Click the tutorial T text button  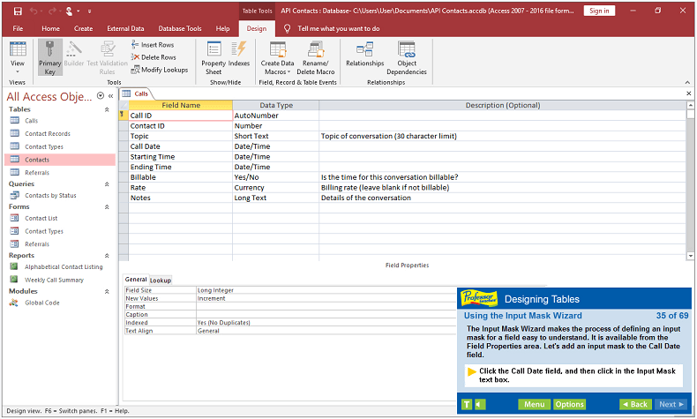point(467,404)
